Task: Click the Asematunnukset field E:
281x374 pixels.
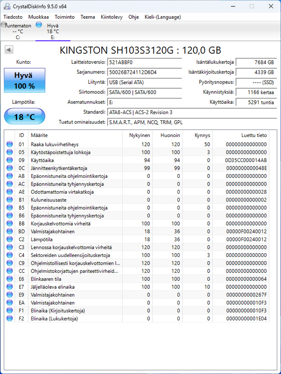Action: tap(144, 102)
